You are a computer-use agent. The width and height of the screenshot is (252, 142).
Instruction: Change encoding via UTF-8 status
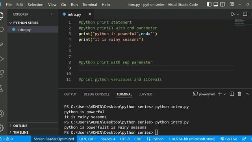pyautogui.click(x=125, y=139)
